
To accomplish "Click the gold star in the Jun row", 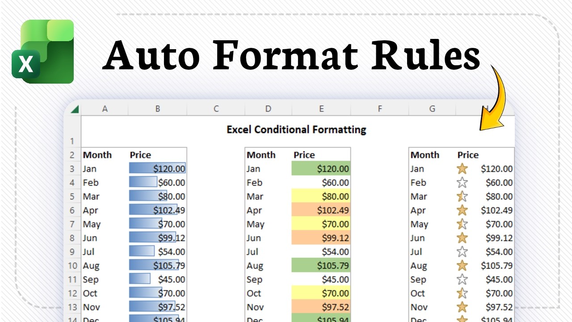I will tap(462, 238).
